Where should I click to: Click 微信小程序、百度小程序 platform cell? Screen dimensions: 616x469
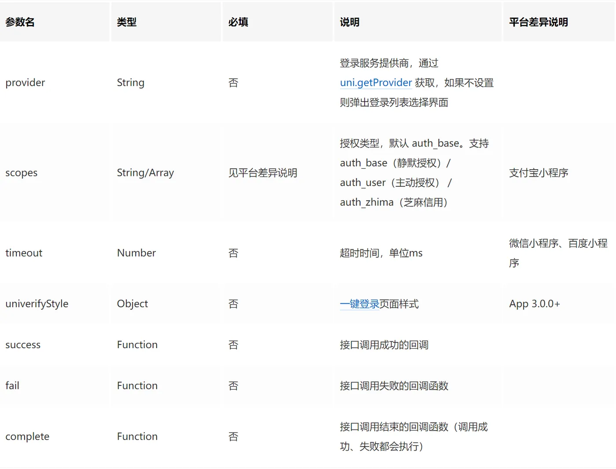[558, 253]
